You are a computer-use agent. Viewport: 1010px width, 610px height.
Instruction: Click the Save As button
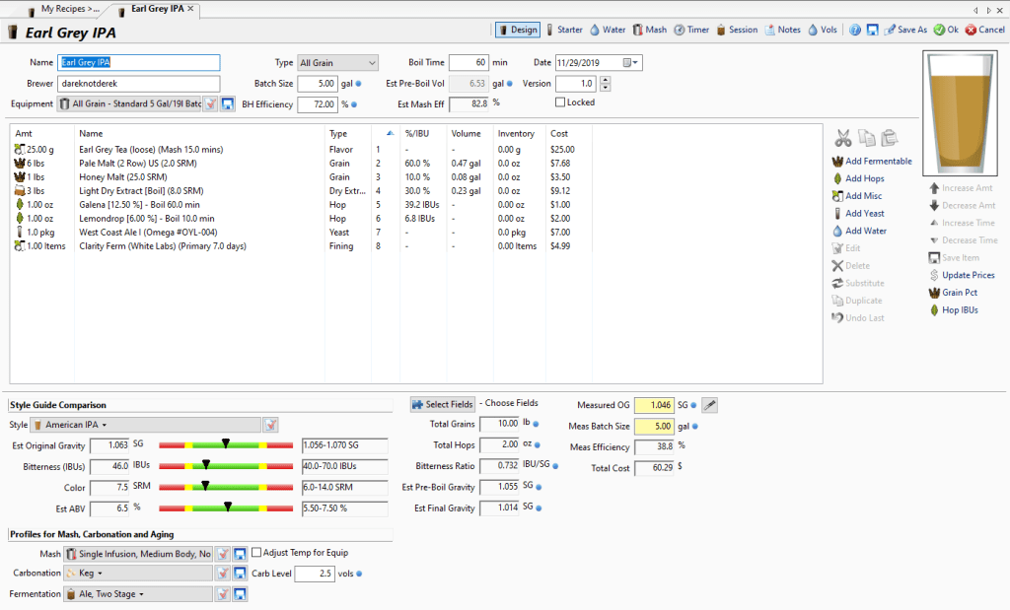[904, 30]
